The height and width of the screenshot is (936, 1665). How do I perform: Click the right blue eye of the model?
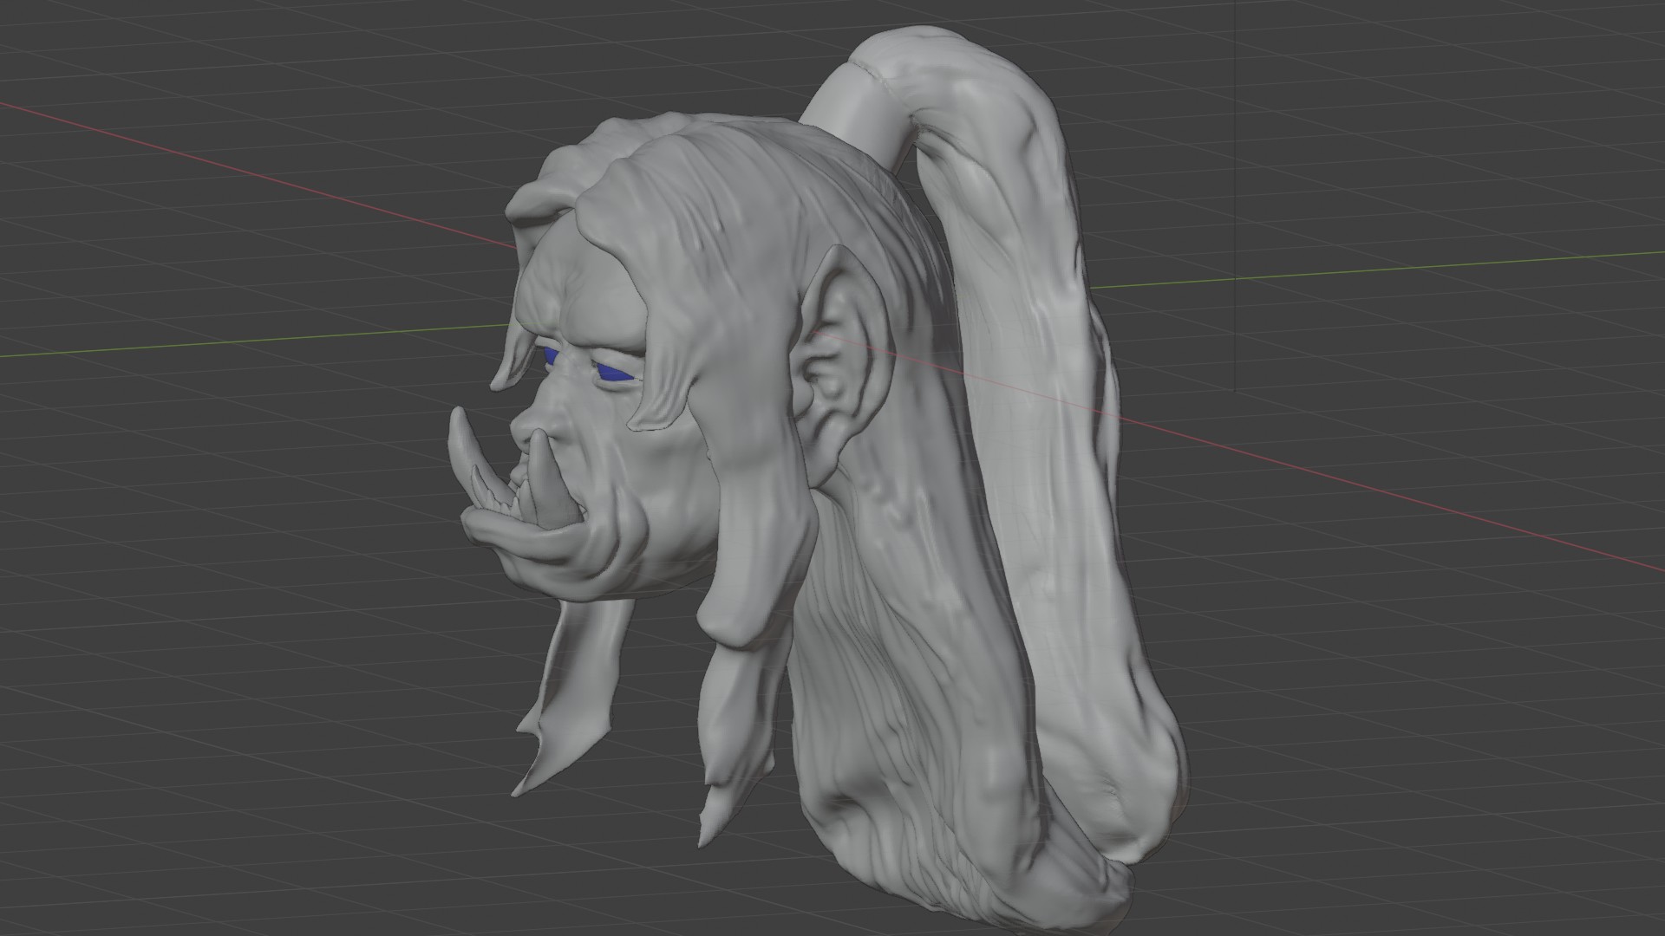[x=613, y=374]
